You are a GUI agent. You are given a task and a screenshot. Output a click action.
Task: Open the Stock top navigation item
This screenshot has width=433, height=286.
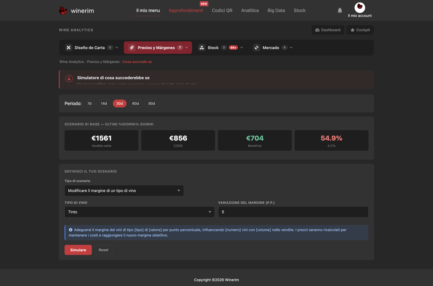(x=299, y=10)
